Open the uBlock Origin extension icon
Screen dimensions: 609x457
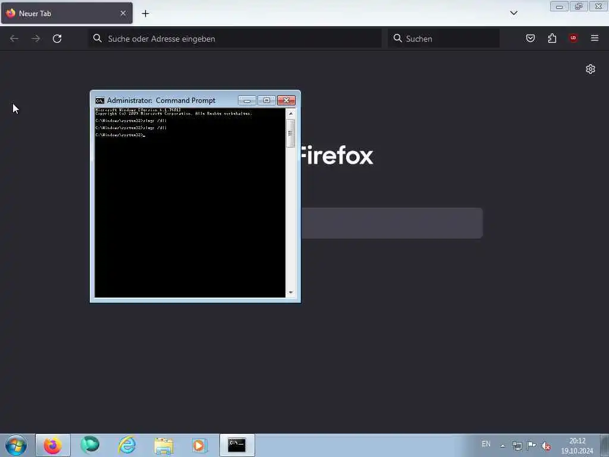click(573, 38)
